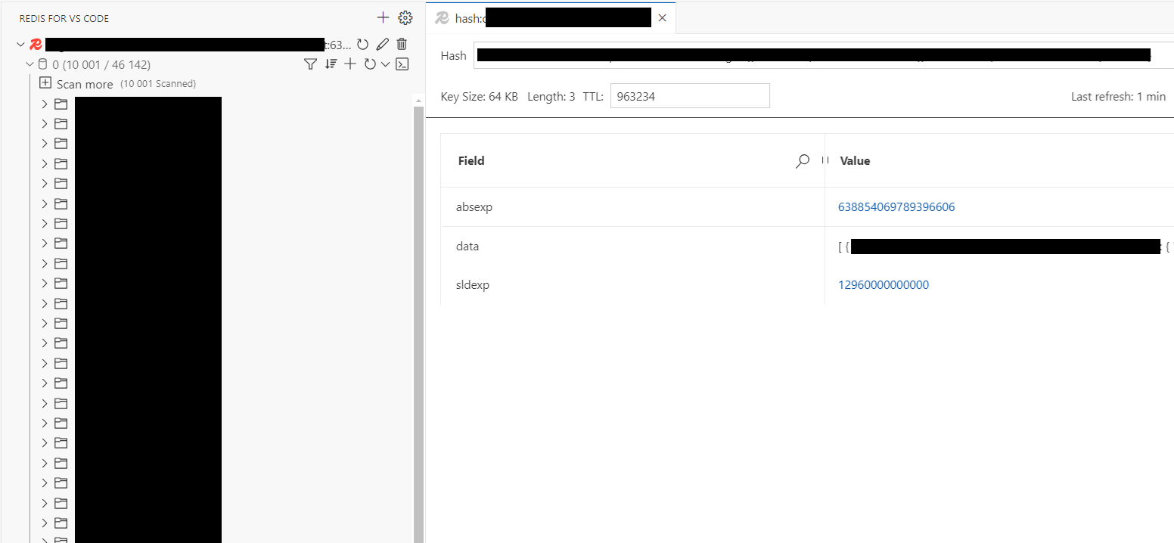
Task: Open Redis for VS Code settings gear
Action: coord(405,17)
